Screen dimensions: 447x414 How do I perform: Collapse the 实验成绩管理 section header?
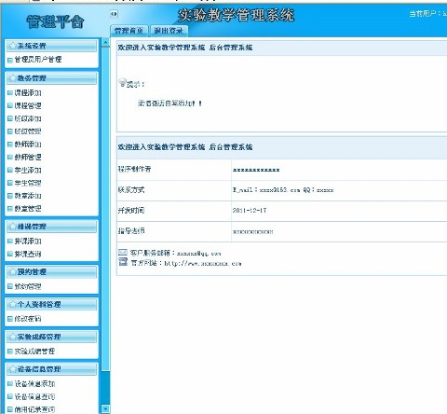point(51,337)
